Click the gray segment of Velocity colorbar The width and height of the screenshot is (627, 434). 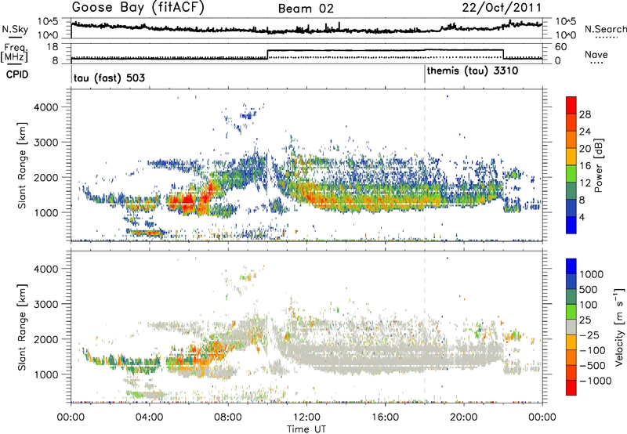pyautogui.click(x=571, y=327)
